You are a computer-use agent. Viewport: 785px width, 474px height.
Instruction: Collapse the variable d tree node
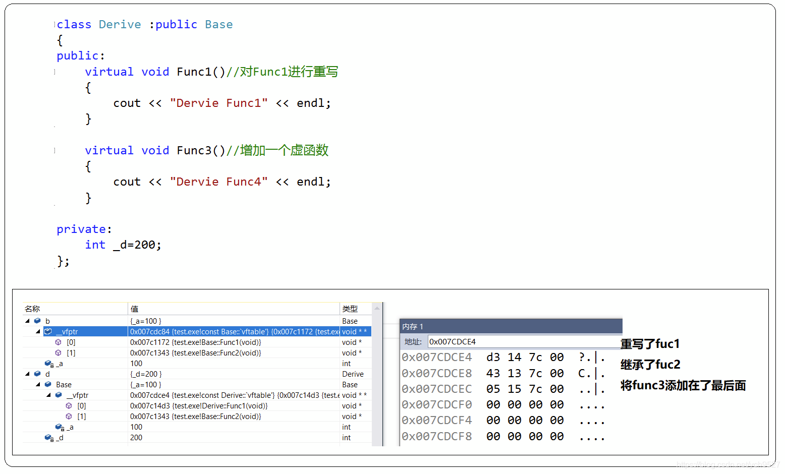coord(27,374)
